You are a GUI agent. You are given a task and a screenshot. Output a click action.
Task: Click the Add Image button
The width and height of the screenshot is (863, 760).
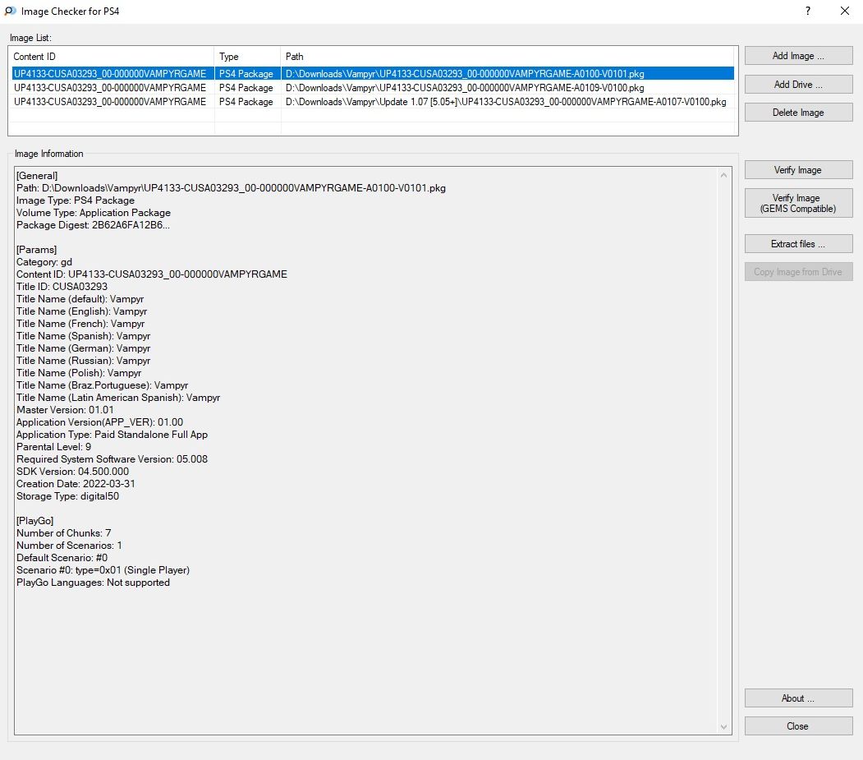[798, 56]
